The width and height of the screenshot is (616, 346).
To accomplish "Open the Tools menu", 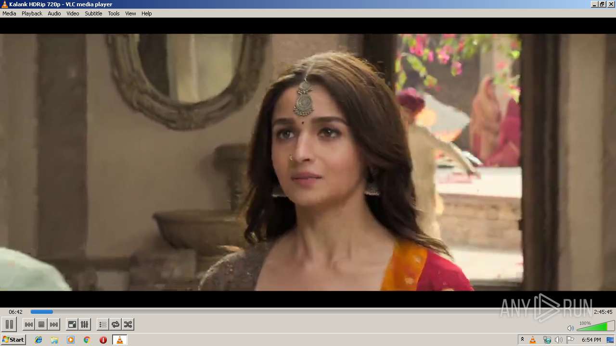I will point(114,13).
